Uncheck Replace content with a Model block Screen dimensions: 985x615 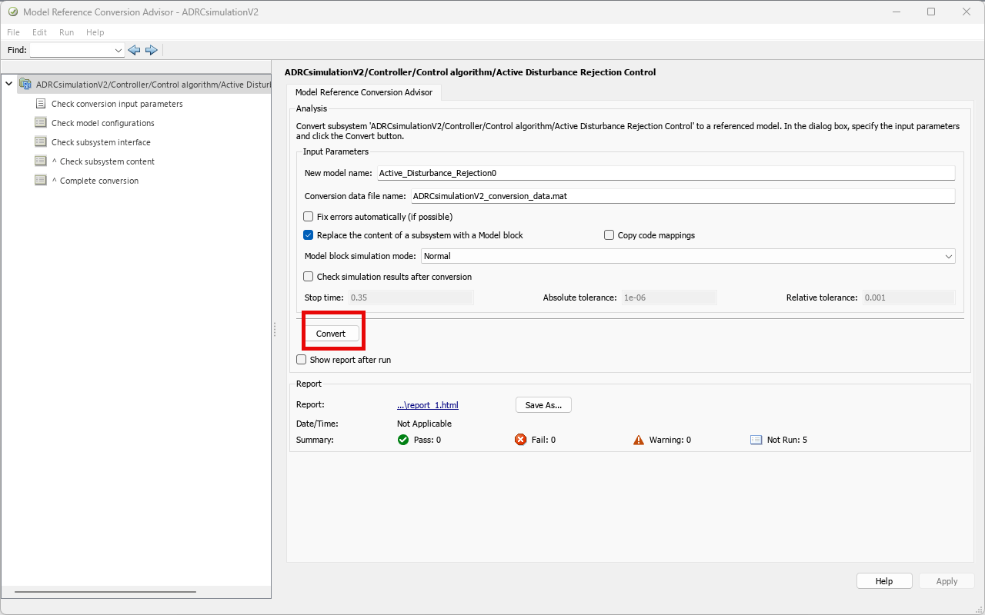[309, 235]
